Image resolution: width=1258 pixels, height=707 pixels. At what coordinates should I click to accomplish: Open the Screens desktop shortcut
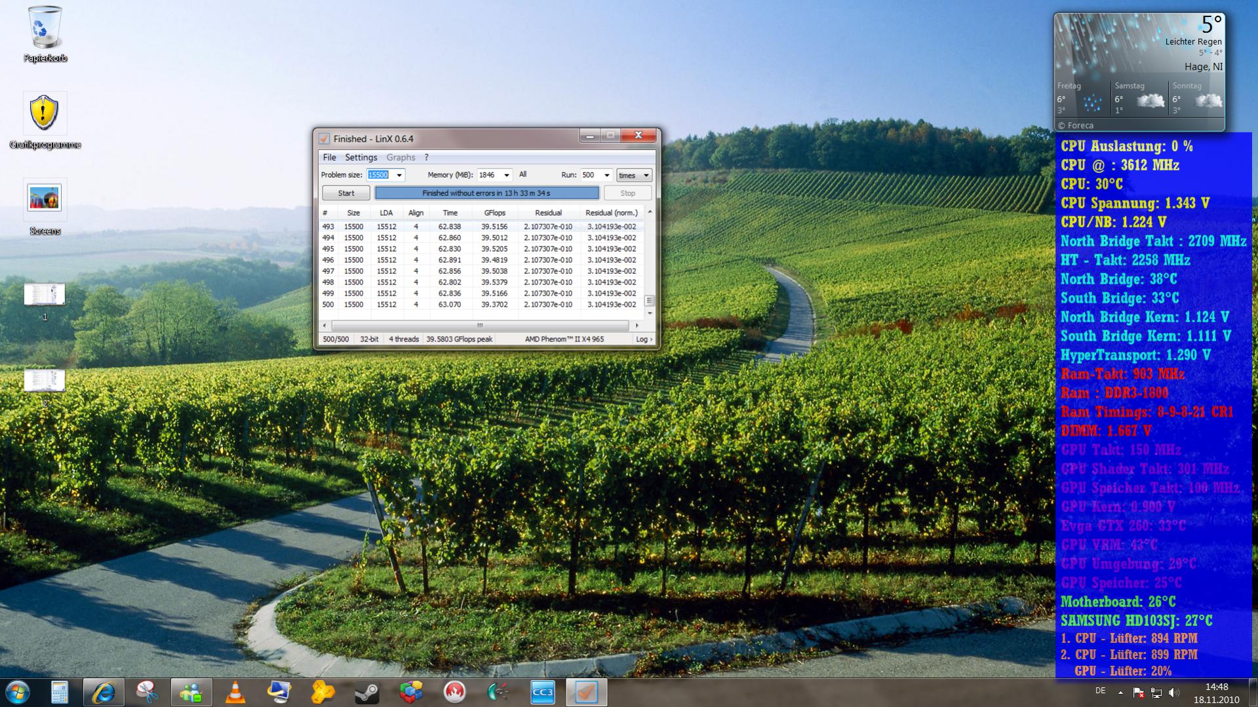45,206
